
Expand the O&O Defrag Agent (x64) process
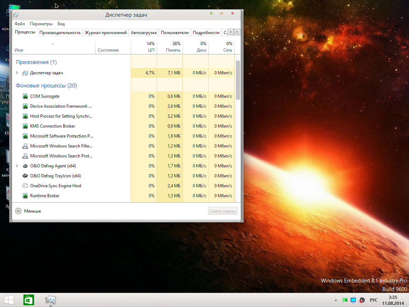click(17, 166)
